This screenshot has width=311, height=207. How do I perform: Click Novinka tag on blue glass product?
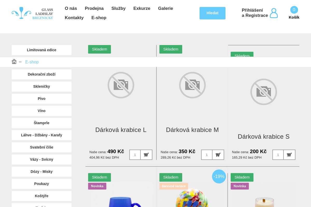[97, 186]
